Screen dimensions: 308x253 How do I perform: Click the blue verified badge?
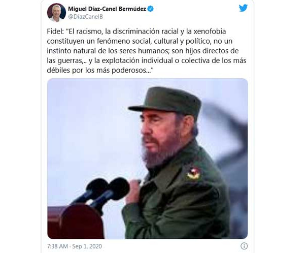(151, 9)
